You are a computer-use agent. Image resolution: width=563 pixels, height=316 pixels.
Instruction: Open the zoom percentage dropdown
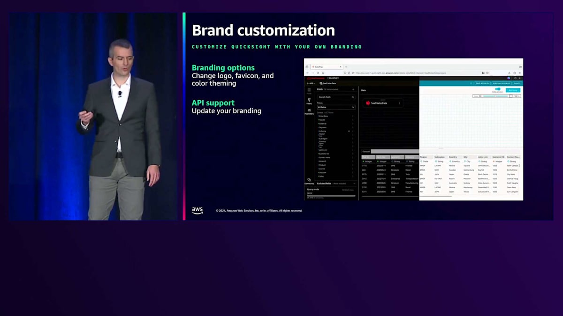[x=517, y=96]
